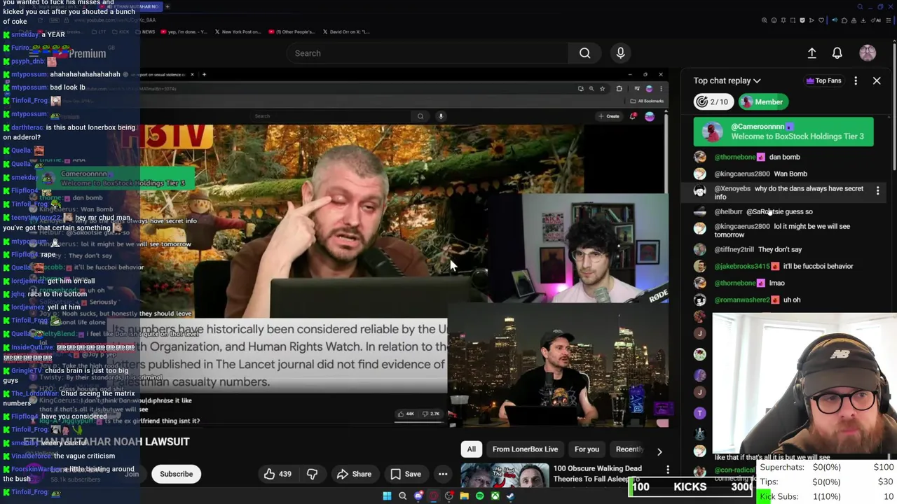Open menu for Walking Dead video suggestion
The width and height of the screenshot is (897, 504).
tap(668, 470)
